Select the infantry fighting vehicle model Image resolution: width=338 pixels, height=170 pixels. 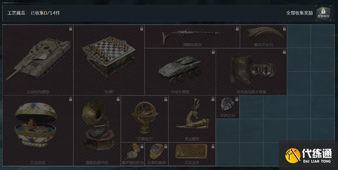coord(180,72)
